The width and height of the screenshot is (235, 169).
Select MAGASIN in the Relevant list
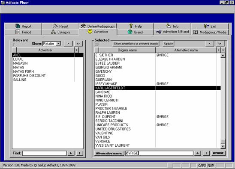coord(48,63)
